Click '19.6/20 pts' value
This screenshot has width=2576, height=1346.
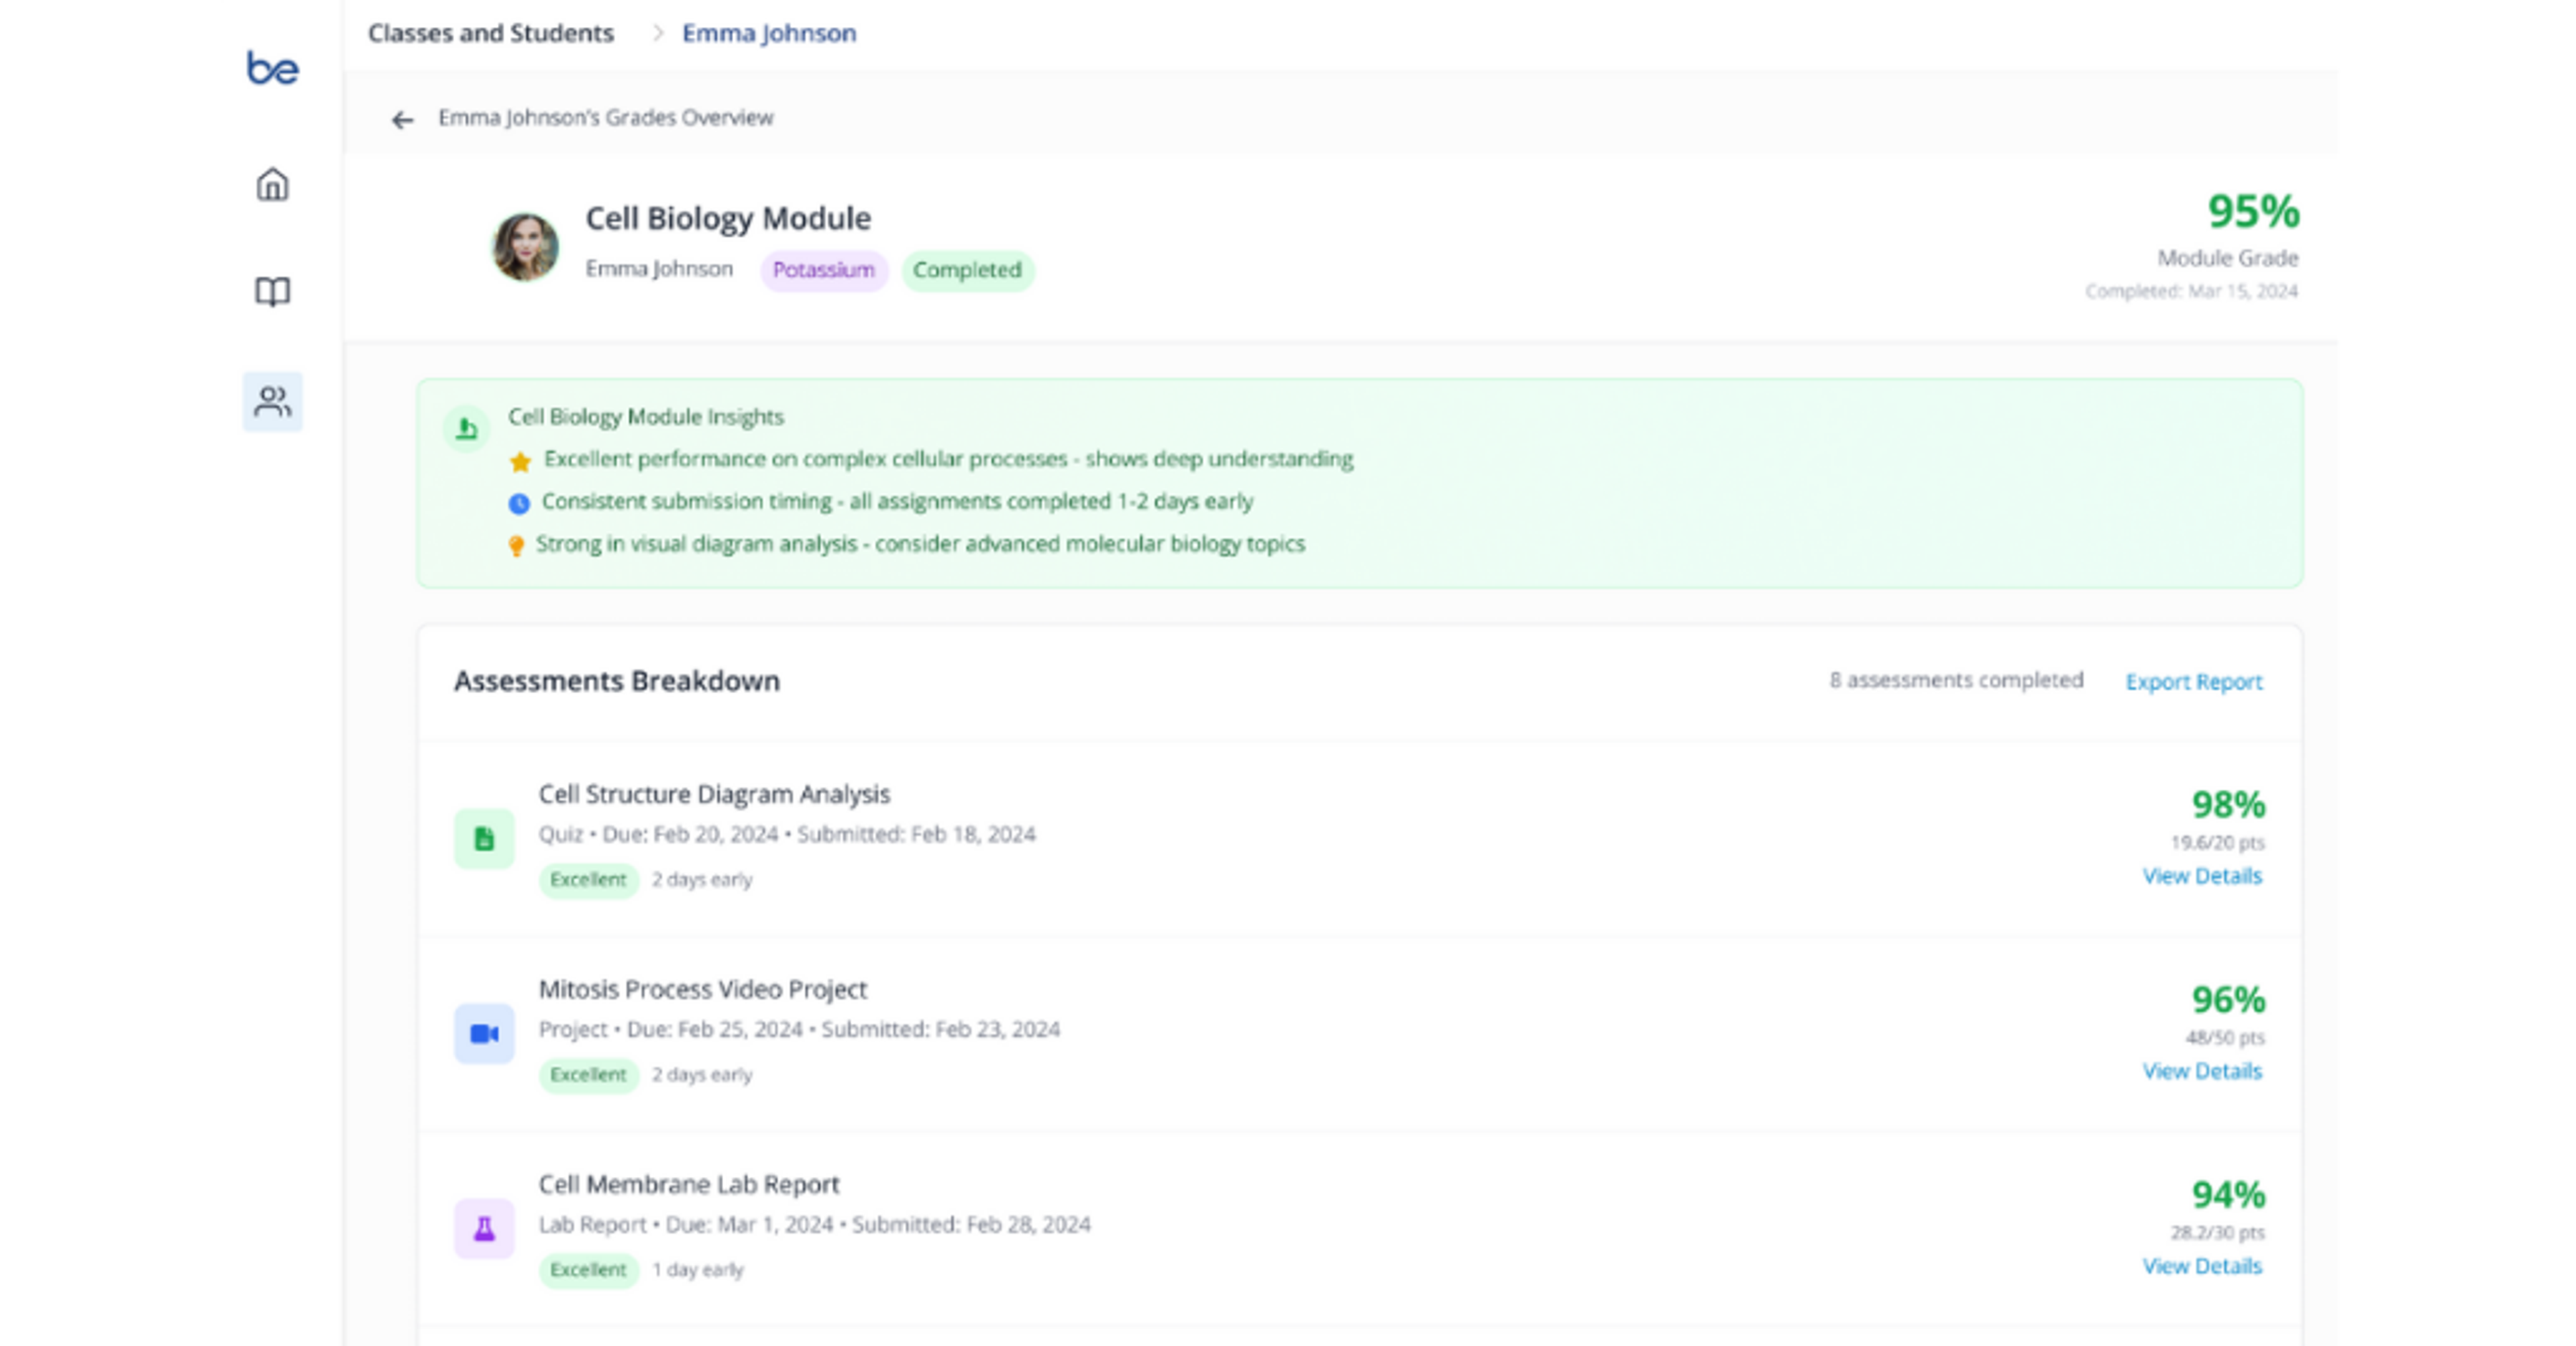point(2217,843)
